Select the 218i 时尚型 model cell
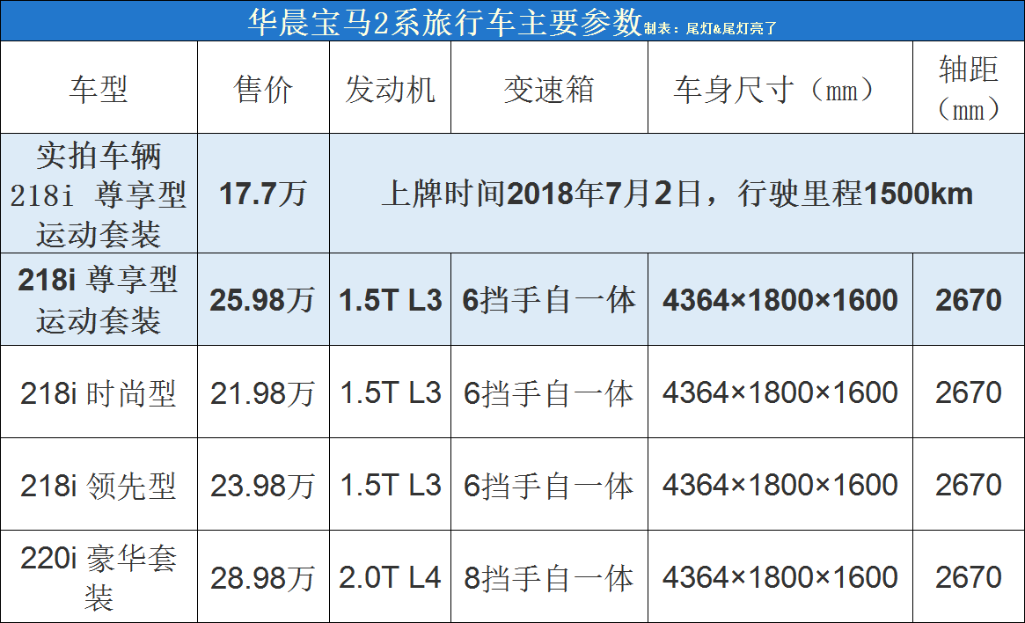This screenshot has height=623, width=1025. [x=99, y=393]
